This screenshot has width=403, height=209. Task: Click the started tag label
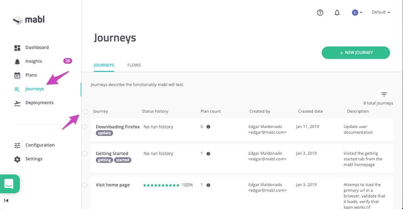(123, 160)
